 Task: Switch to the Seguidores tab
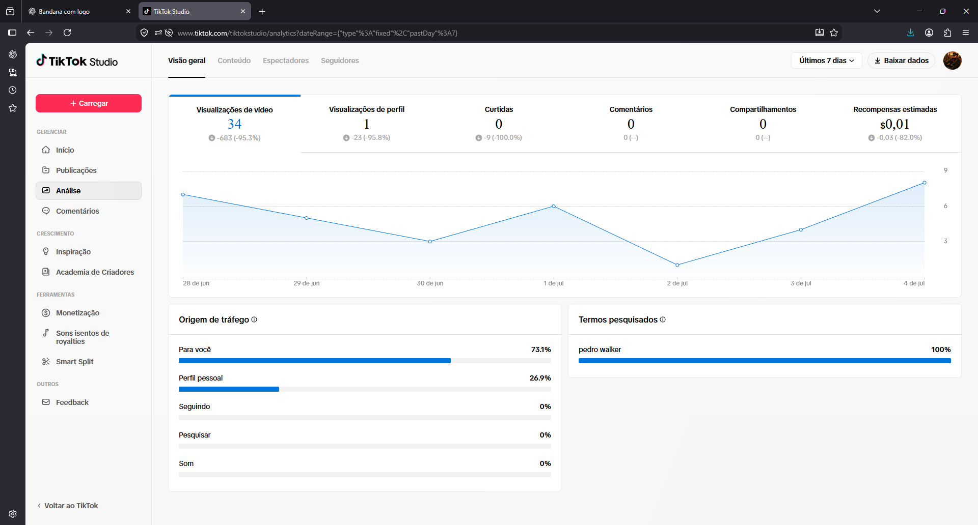(340, 61)
